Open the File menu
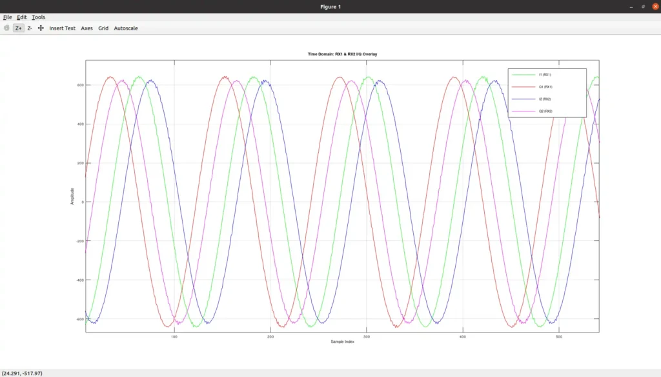Image resolution: width=661 pixels, height=377 pixels. point(8,17)
